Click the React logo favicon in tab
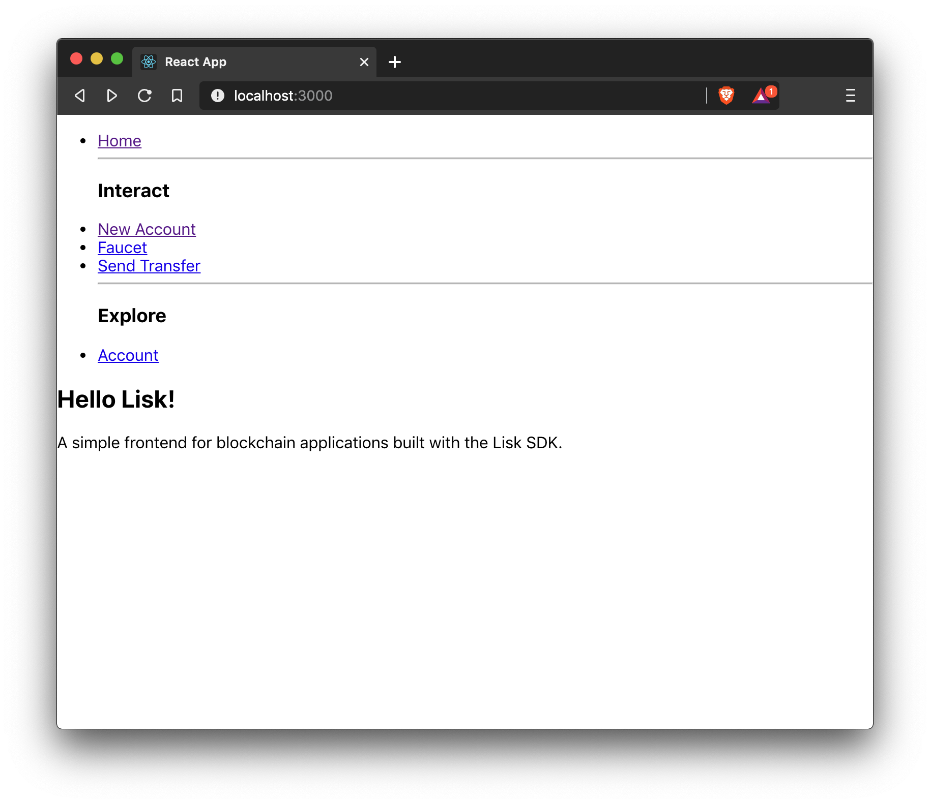This screenshot has height=804, width=930. click(x=149, y=62)
